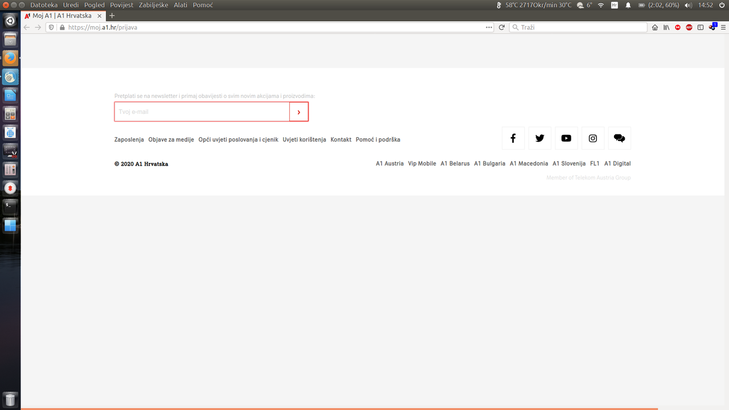Open the Terminal launcher icon

coord(10,206)
